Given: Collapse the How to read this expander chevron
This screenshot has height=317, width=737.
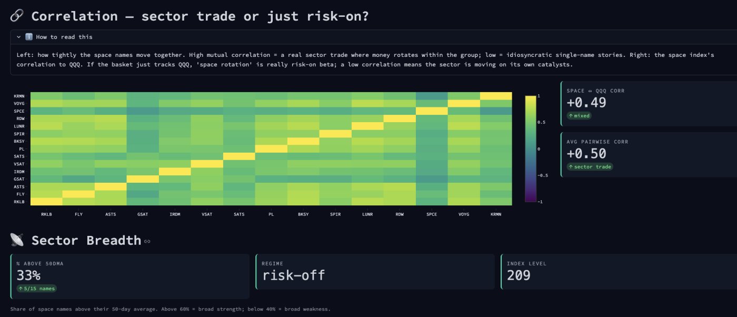Looking at the screenshot, I should coord(18,37).
